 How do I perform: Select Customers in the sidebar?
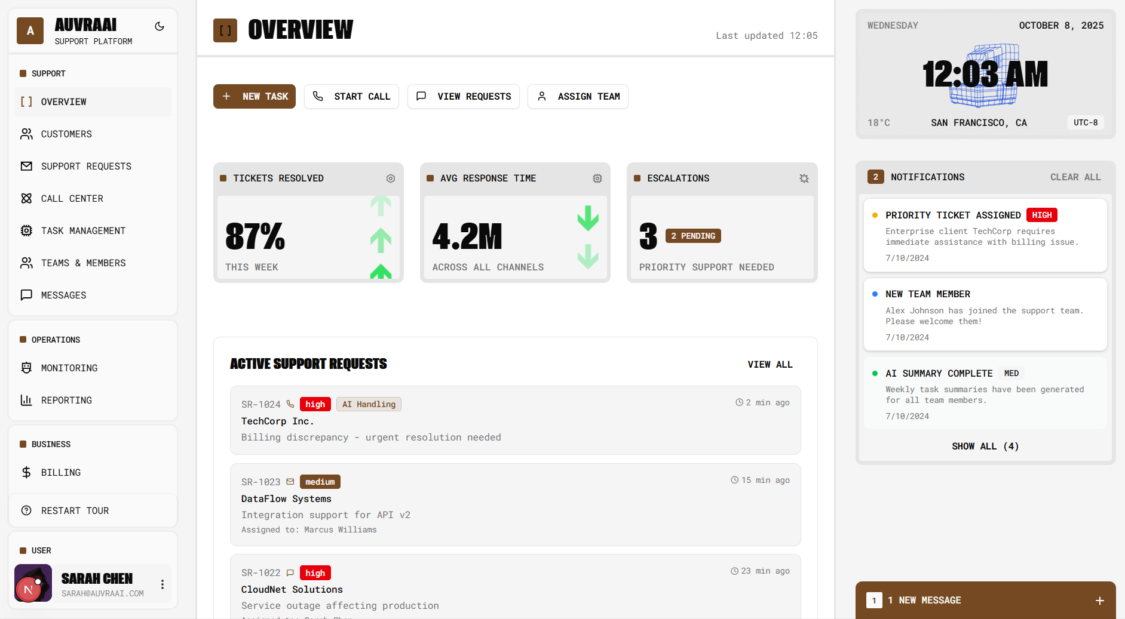pos(67,134)
